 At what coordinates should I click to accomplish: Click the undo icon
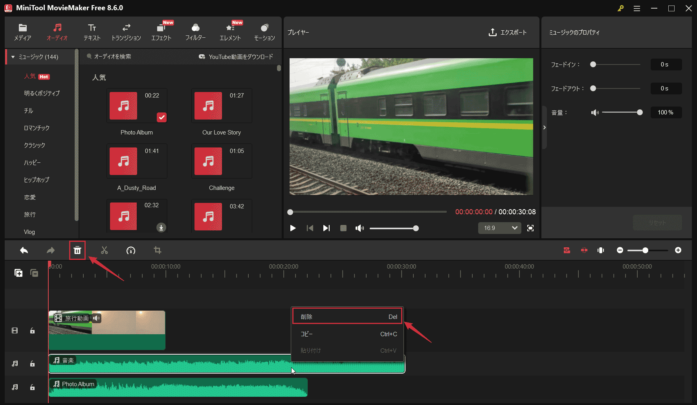24,250
